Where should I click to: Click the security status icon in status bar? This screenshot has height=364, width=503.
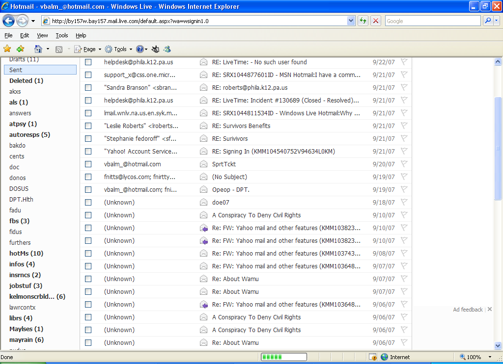(373, 357)
